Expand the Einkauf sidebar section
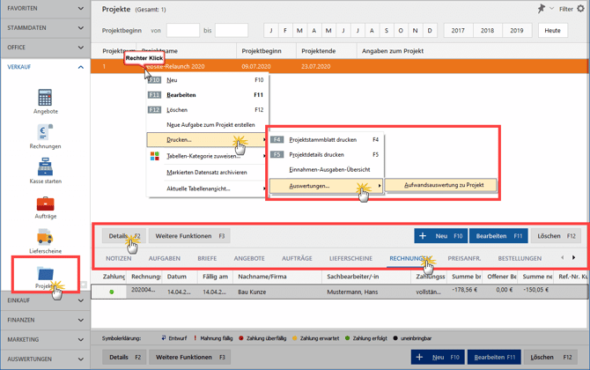 coord(43,300)
